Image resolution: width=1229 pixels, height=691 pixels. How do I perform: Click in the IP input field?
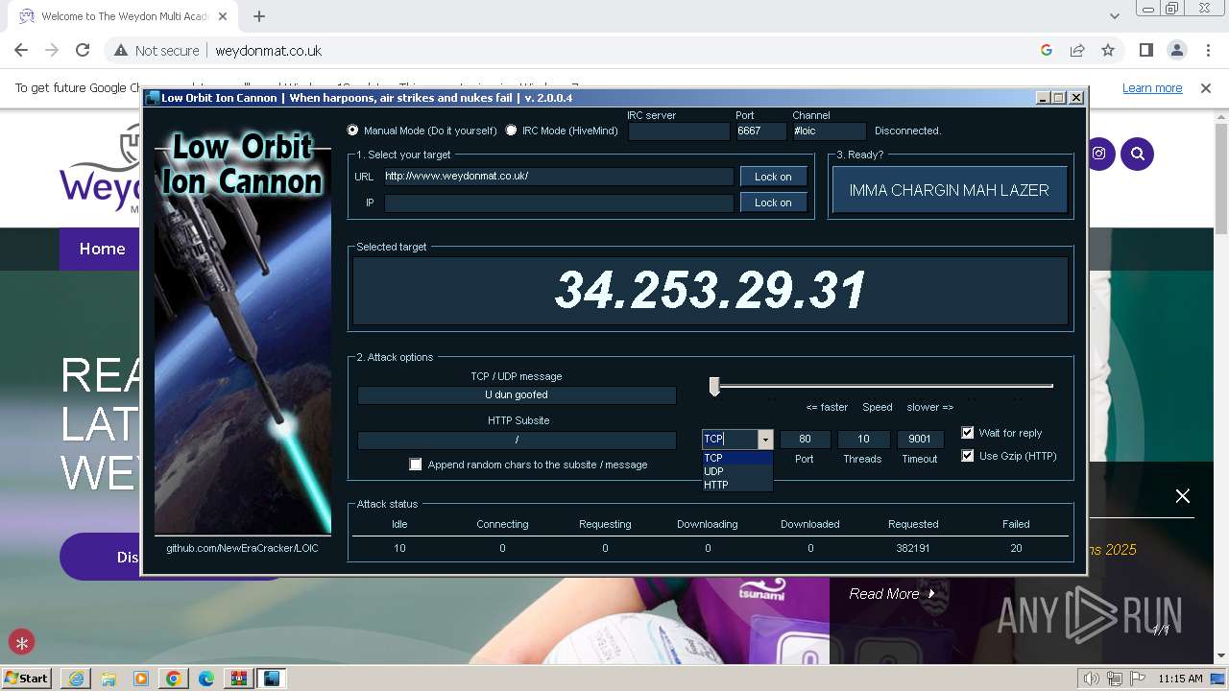[559, 203]
